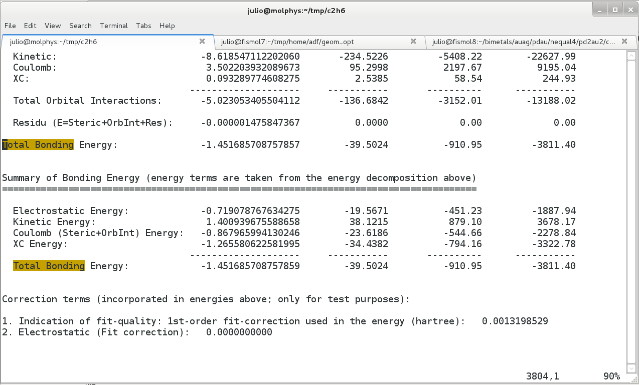Click the scrollbar up arrow
639x385 pixels.
(x=631, y=56)
